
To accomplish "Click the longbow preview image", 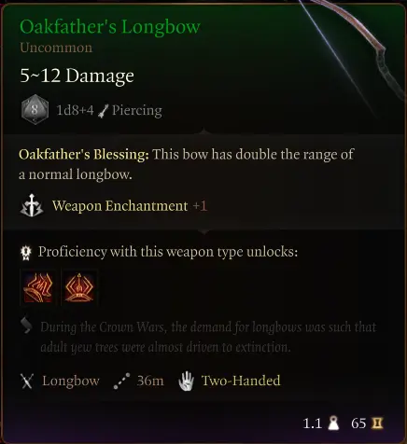I will [x=352, y=54].
